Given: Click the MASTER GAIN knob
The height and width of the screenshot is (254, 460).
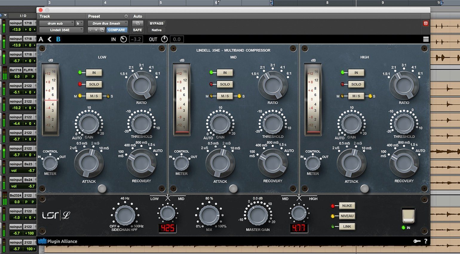Looking at the screenshot, I should click(x=257, y=215).
